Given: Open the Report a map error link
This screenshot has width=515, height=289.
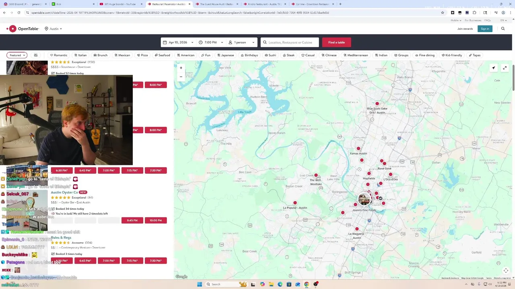Looking at the screenshot, I should [503, 278].
